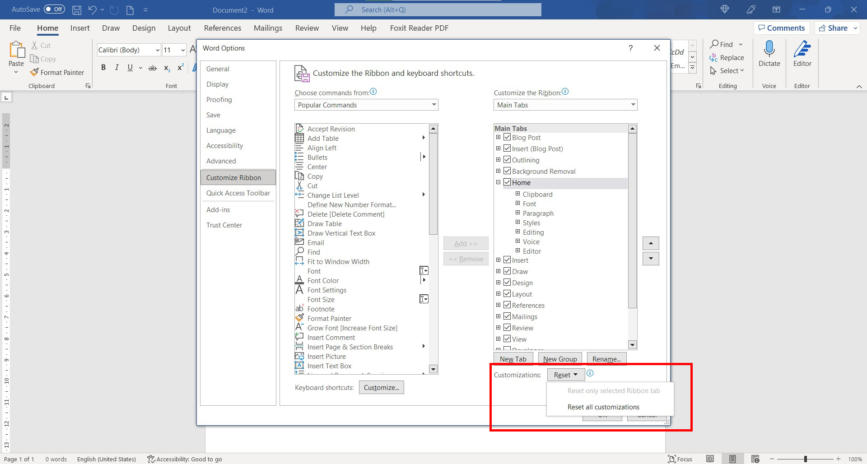Click Customize keyboard shortcuts button
This screenshot has width=867, height=464.
click(382, 387)
